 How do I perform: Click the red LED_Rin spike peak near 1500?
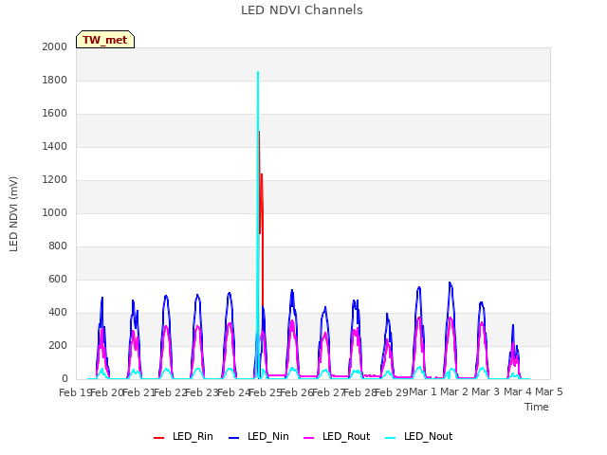pyautogui.click(x=259, y=132)
